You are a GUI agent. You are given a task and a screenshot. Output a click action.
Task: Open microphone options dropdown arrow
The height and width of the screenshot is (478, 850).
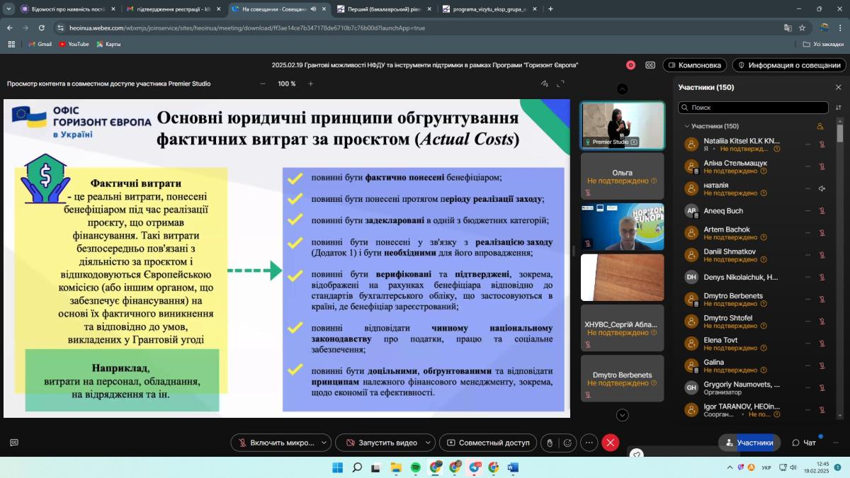click(x=324, y=443)
